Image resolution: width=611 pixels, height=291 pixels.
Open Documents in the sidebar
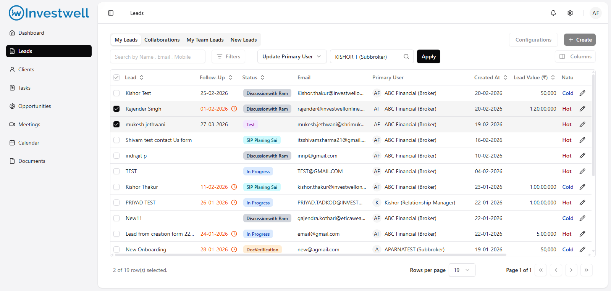pos(49,161)
